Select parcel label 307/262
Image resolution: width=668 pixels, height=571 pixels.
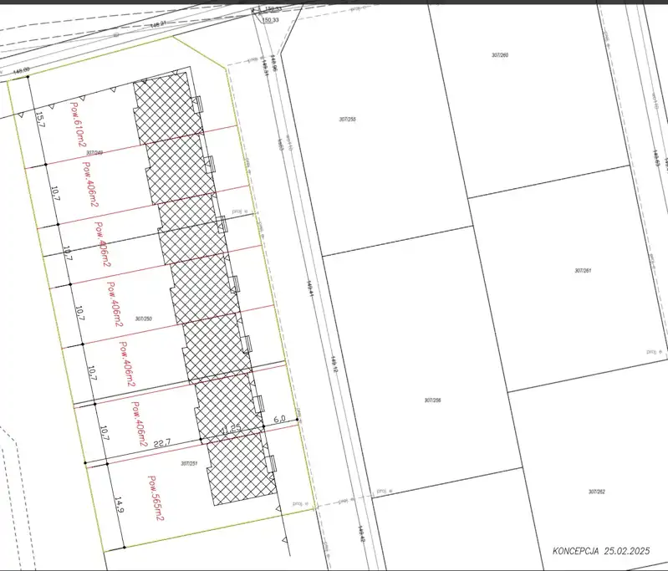[x=595, y=492]
